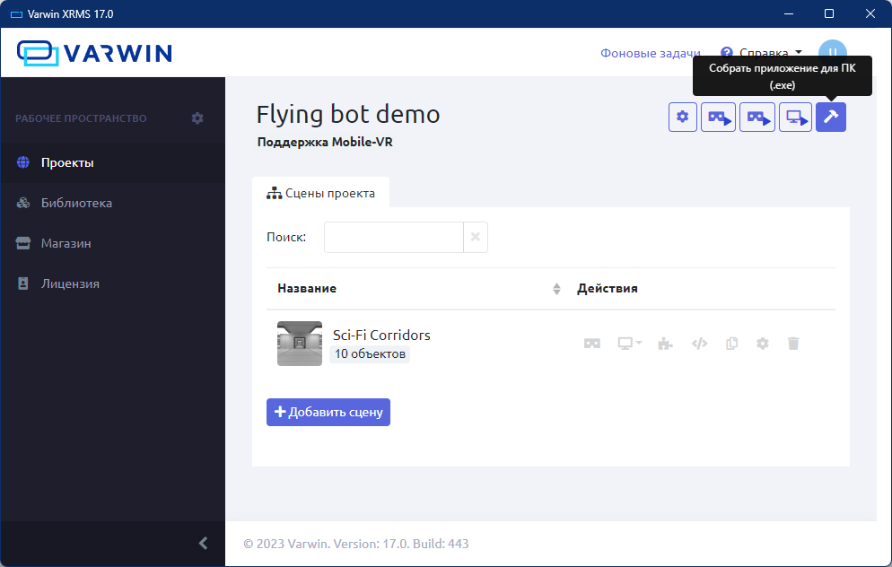Open code editor icon for Sci-Fi Corridors
Viewport: 892px width, 567px height.
pos(699,344)
